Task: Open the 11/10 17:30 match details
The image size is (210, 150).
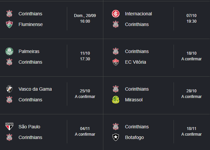Action: 85,56
